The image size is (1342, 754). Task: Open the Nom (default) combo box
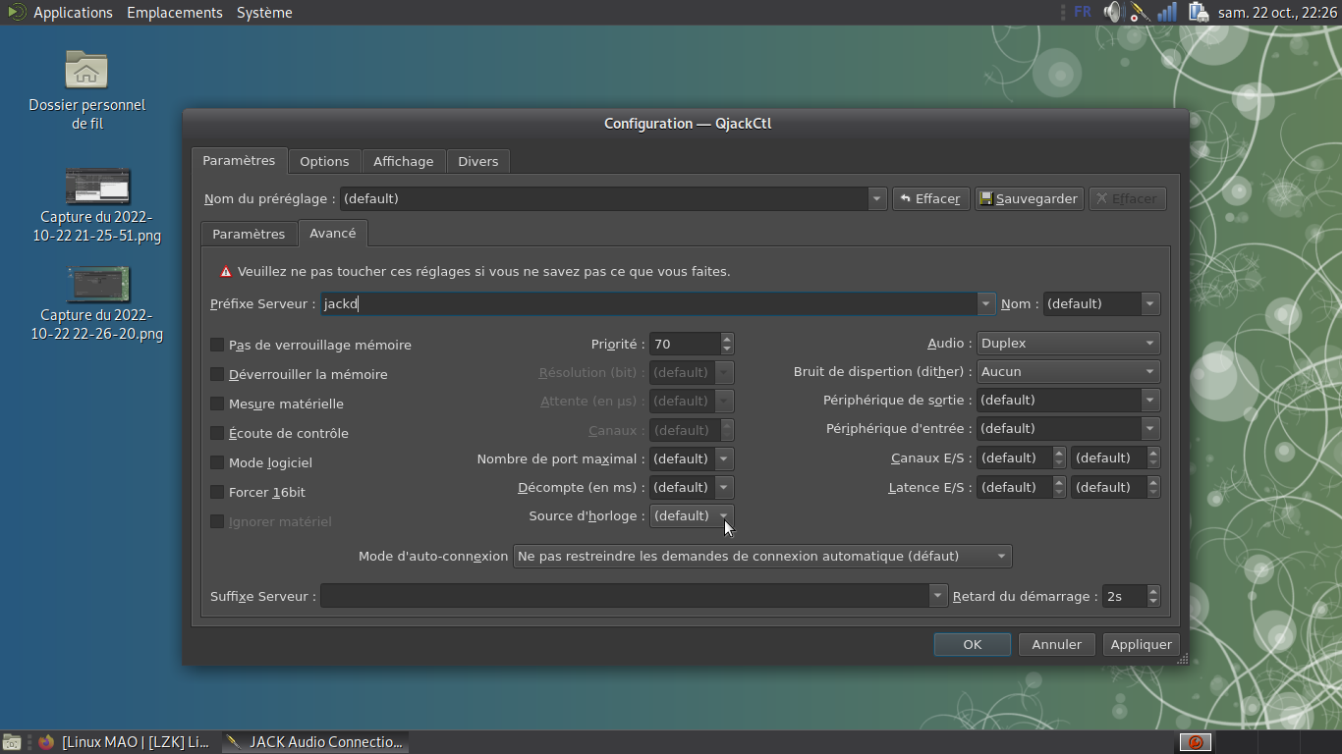coord(1101,304)
